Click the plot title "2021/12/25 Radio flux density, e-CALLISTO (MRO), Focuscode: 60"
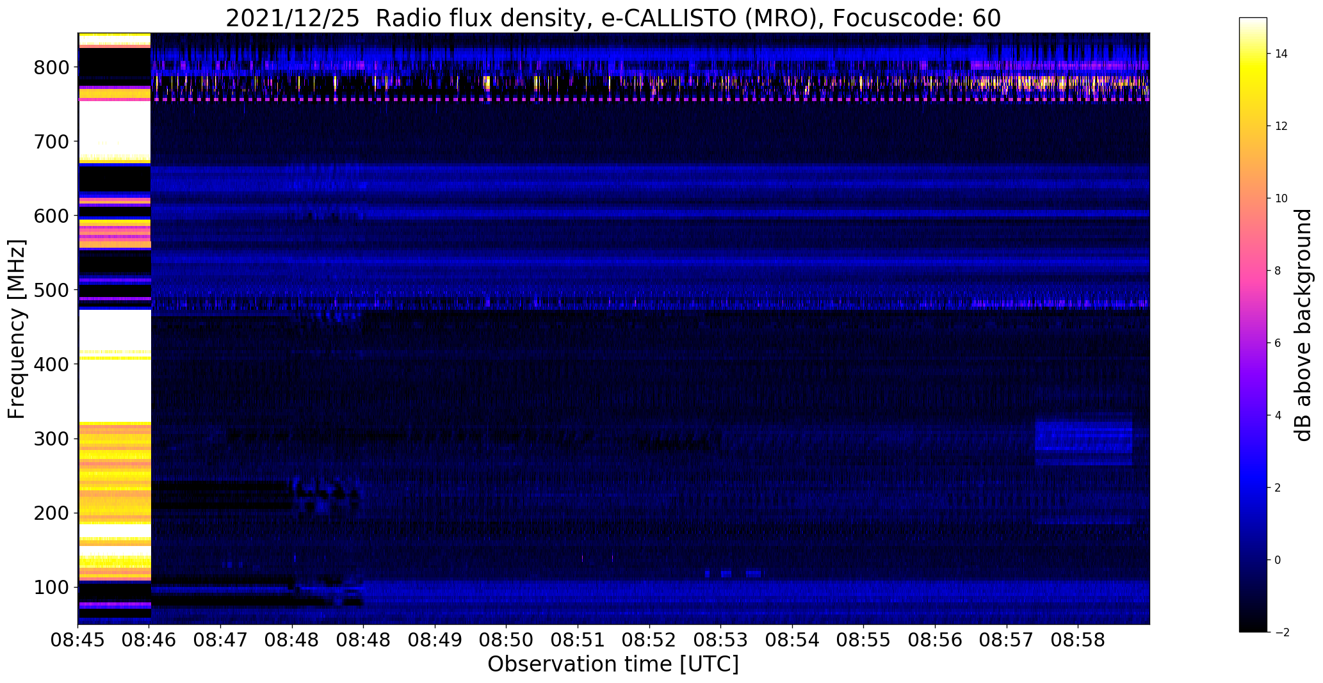Viewport: 1323px width, 683px height. 613,18
